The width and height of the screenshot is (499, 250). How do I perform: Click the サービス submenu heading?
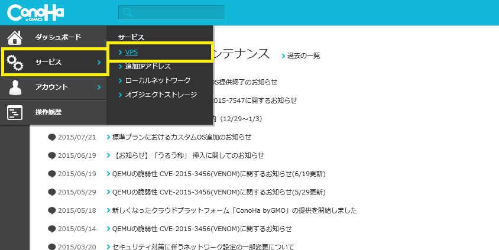point(131,38)
